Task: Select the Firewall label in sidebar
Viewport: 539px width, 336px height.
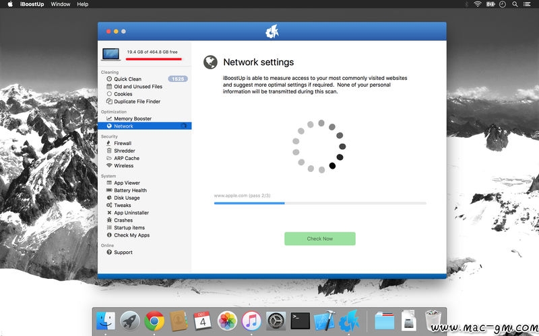Action: 123,143
